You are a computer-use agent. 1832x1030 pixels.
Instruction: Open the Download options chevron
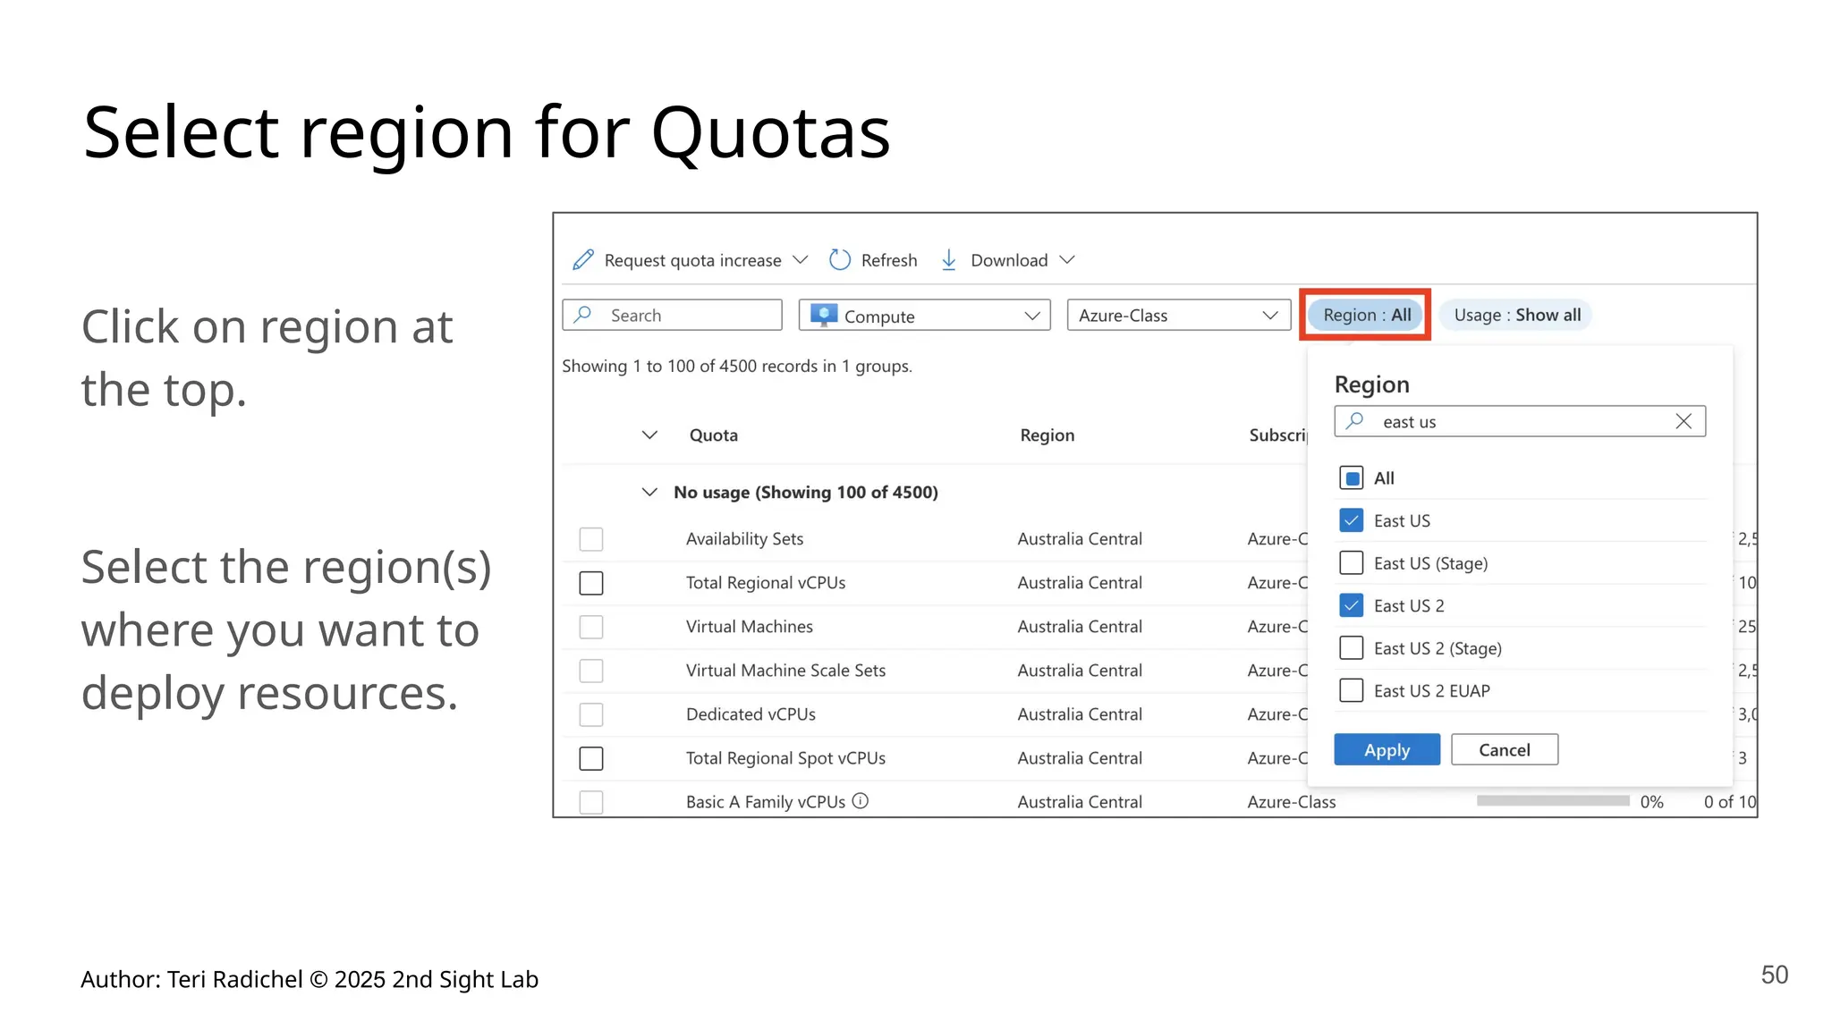coord(1067,260)
